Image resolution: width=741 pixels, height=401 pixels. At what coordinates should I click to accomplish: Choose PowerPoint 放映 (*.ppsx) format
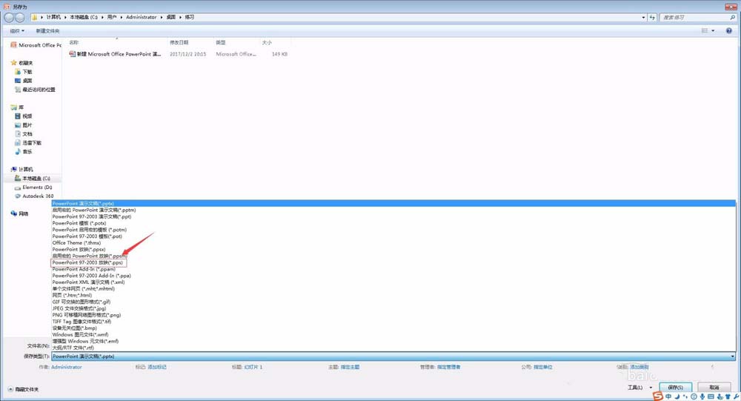click(393, 249)
